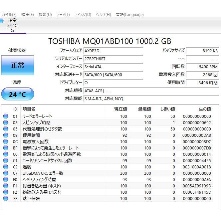Click raw value 0031000A0018
This screenshot has width=221, height=221.
(x=197, y=167)
